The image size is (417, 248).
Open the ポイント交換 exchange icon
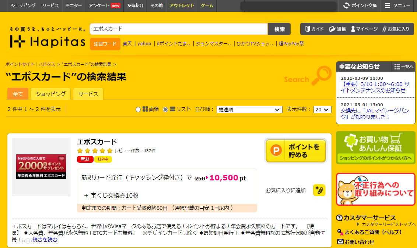click(360, 6)
